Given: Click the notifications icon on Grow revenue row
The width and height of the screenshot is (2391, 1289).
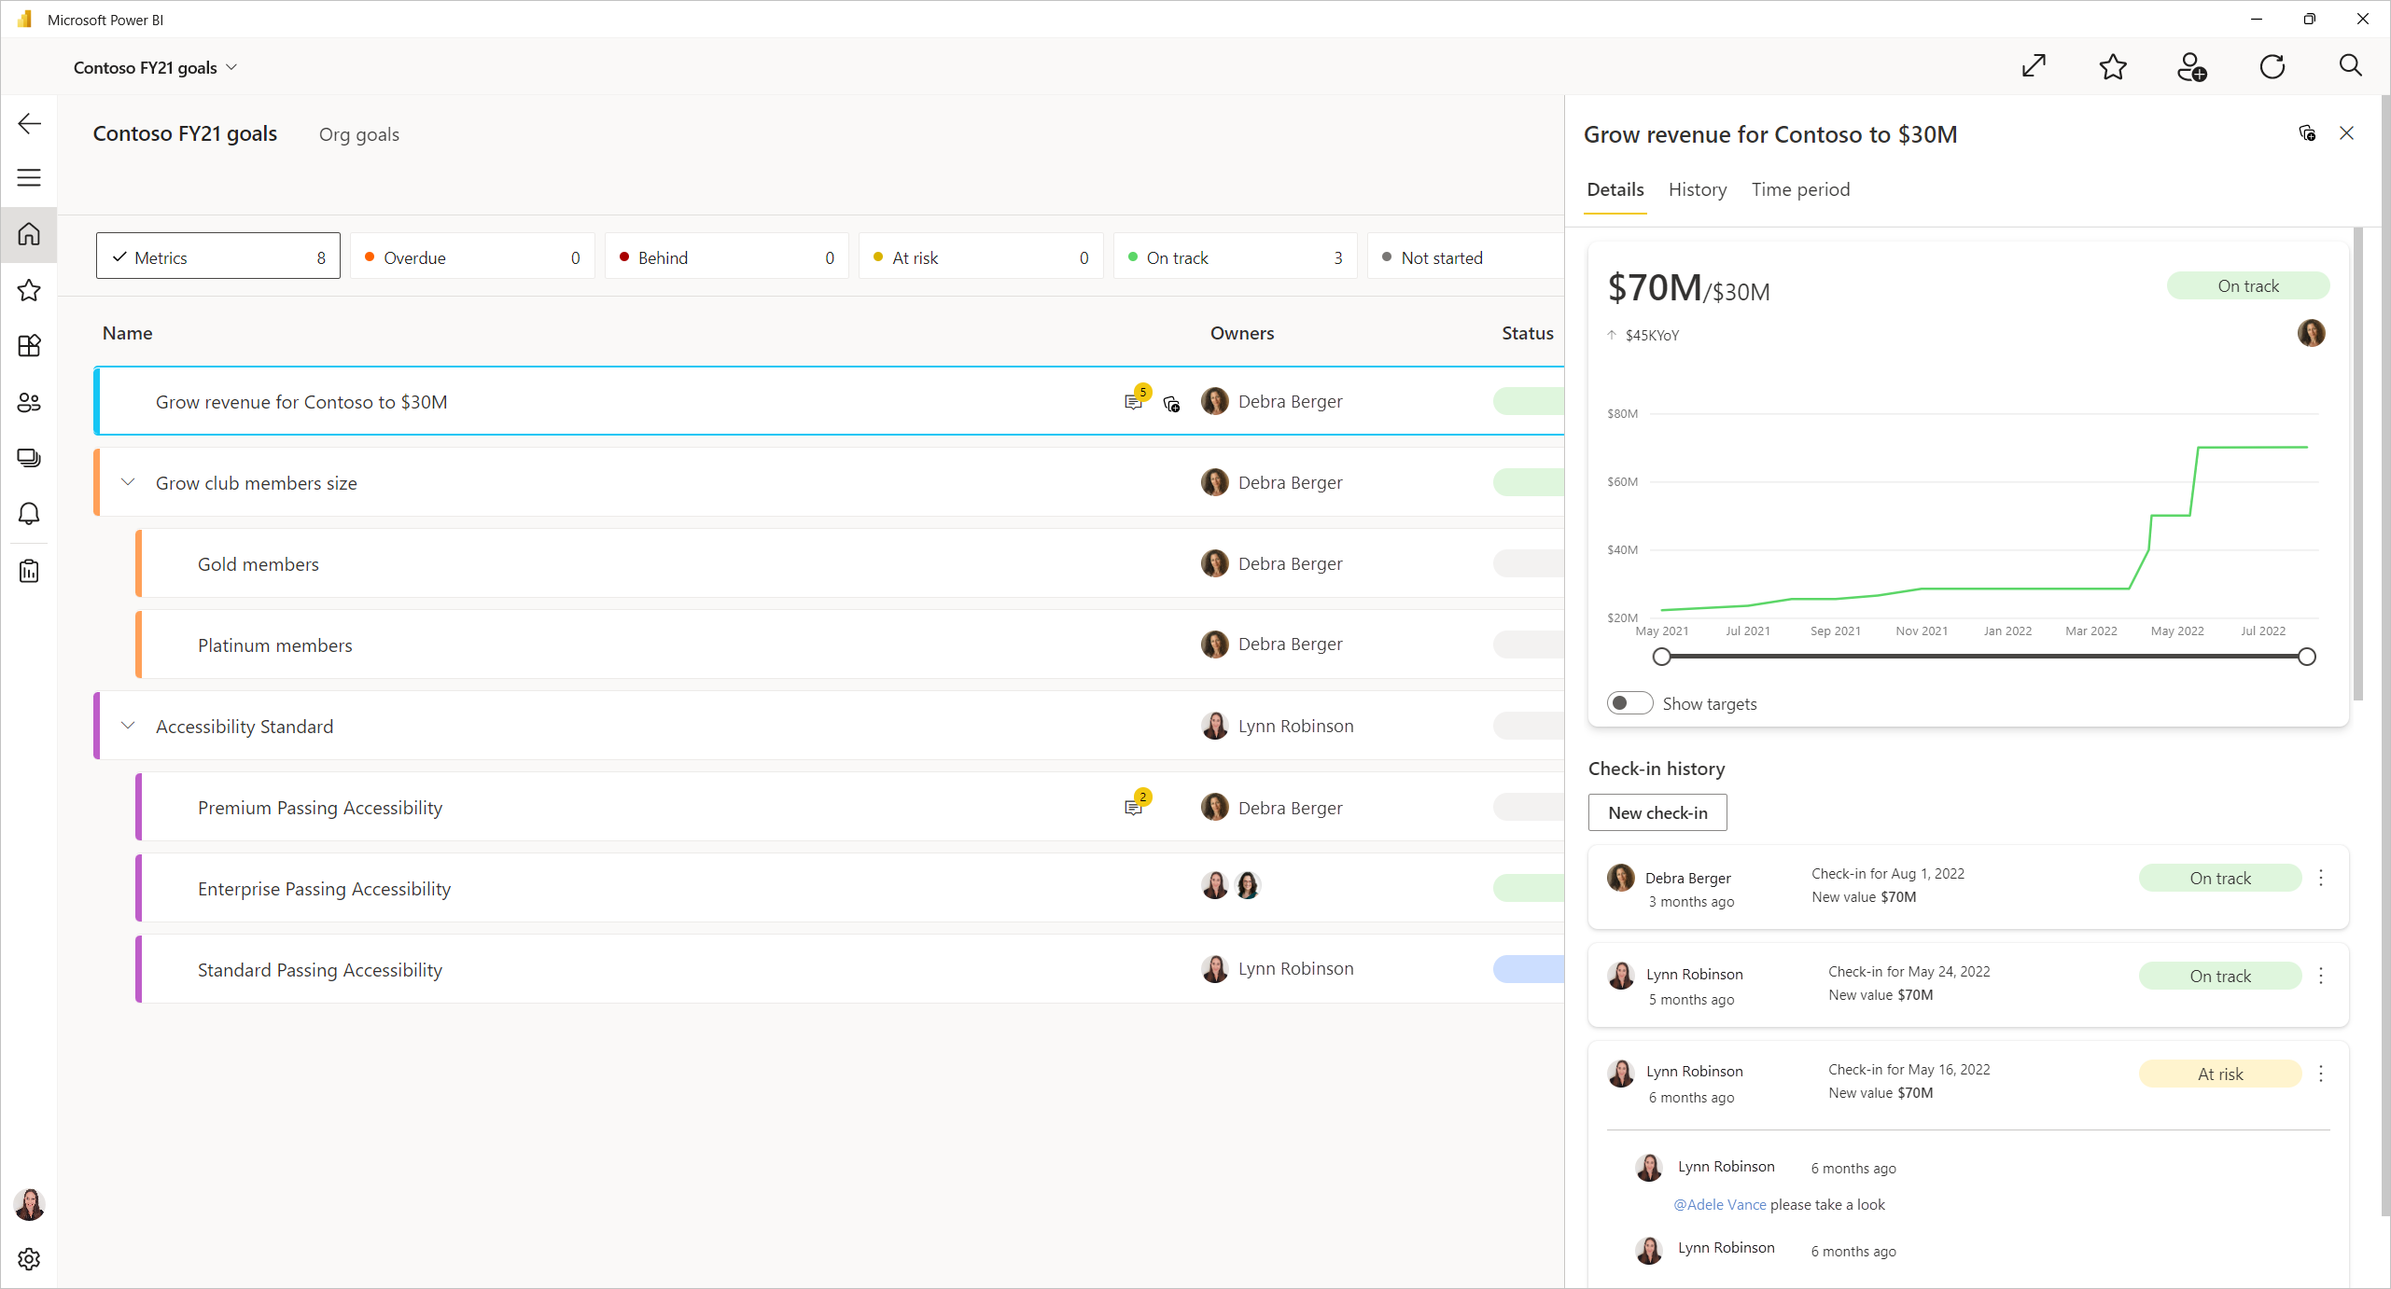Looking at the screenshot, I should [1135, 400].
